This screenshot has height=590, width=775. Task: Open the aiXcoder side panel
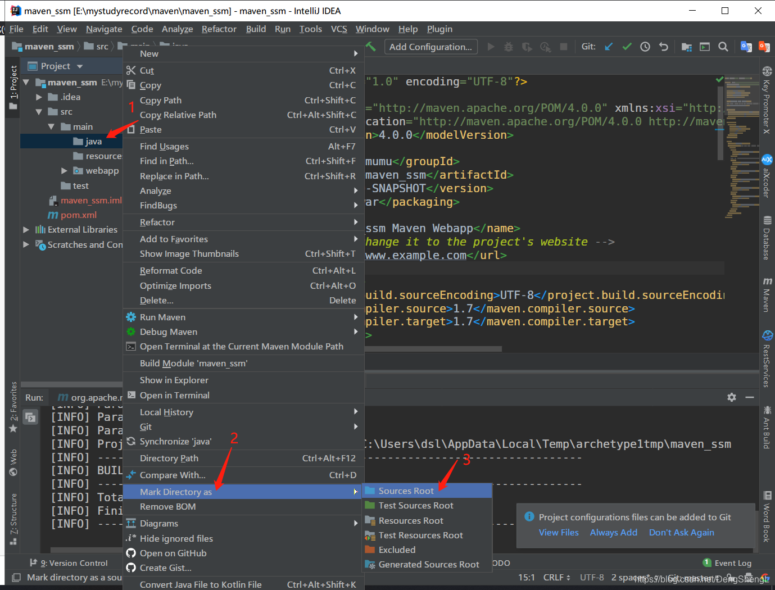[x=767, y=176]
